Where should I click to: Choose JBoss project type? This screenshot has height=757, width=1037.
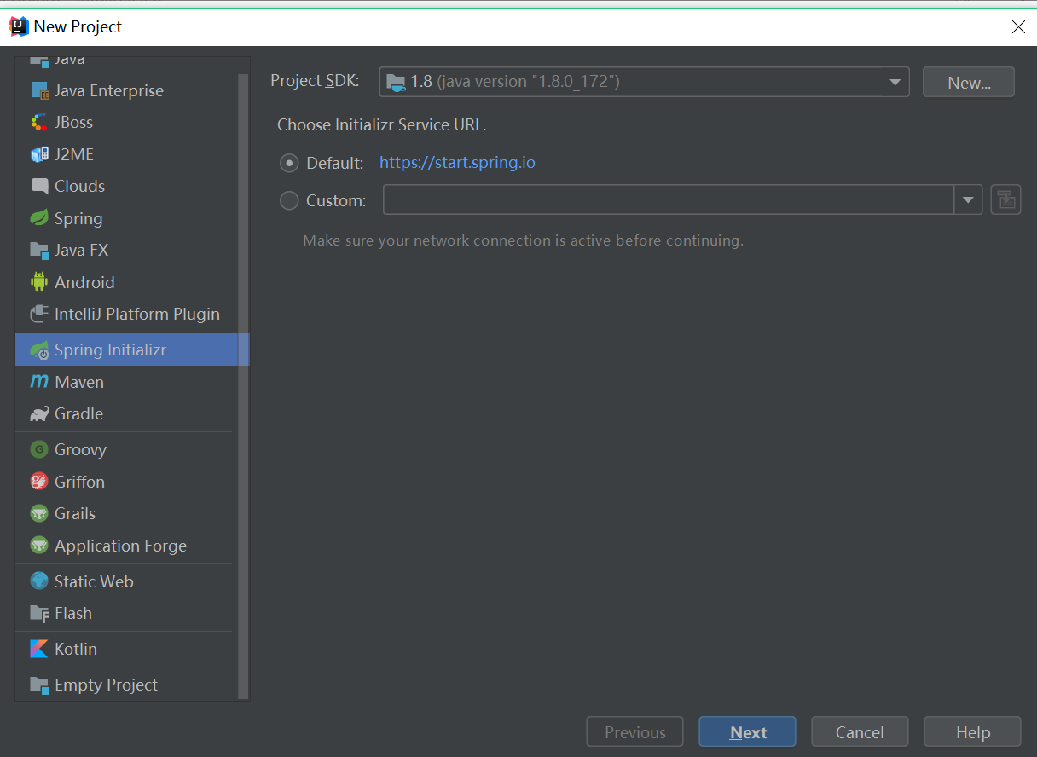[125, 122]
